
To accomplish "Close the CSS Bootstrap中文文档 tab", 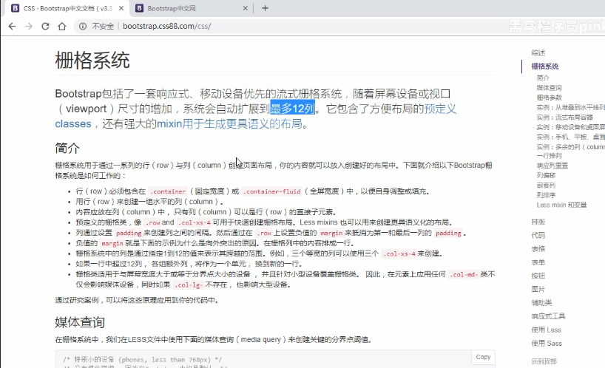I will click(121, 8).
